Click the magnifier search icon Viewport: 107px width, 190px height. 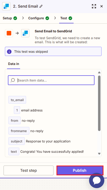pos(13,80)
